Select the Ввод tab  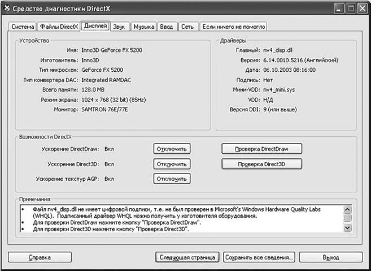pos(167,27)
